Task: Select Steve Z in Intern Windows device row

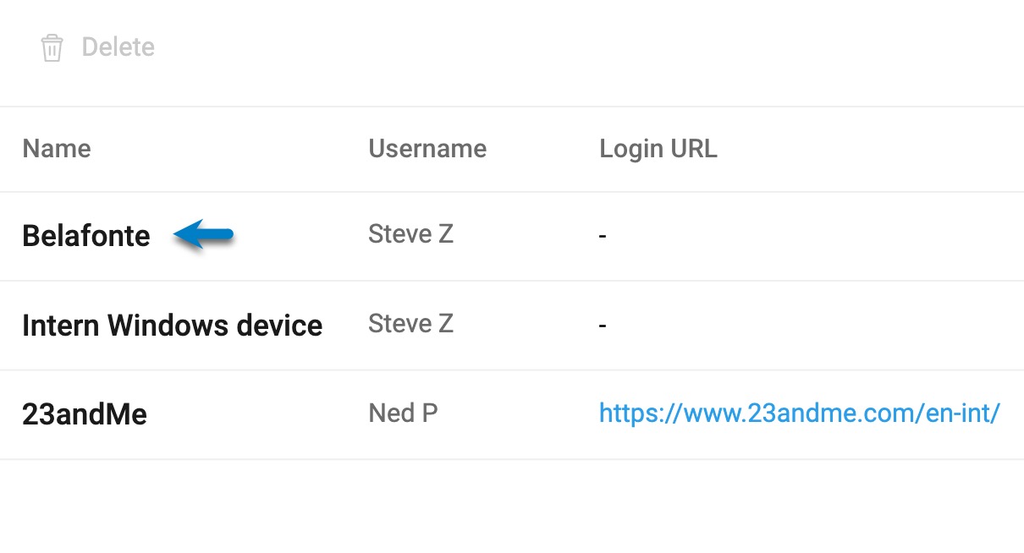Action: pos(410,323)
